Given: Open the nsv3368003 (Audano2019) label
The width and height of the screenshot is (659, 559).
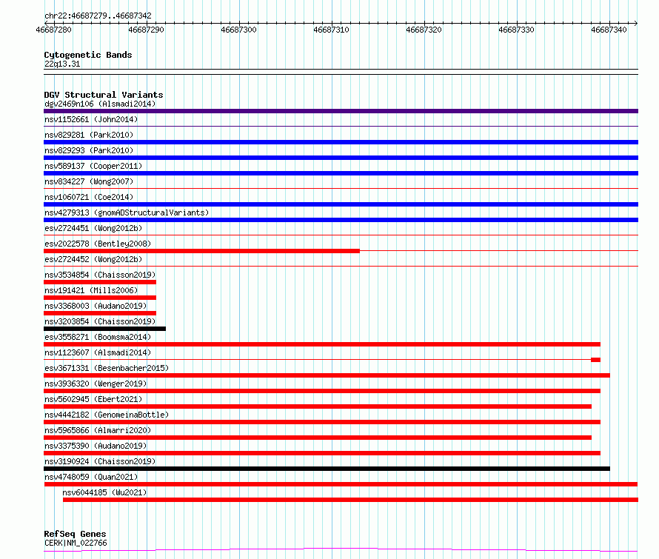Looking at the screenshot, I should tap(96, 306).
